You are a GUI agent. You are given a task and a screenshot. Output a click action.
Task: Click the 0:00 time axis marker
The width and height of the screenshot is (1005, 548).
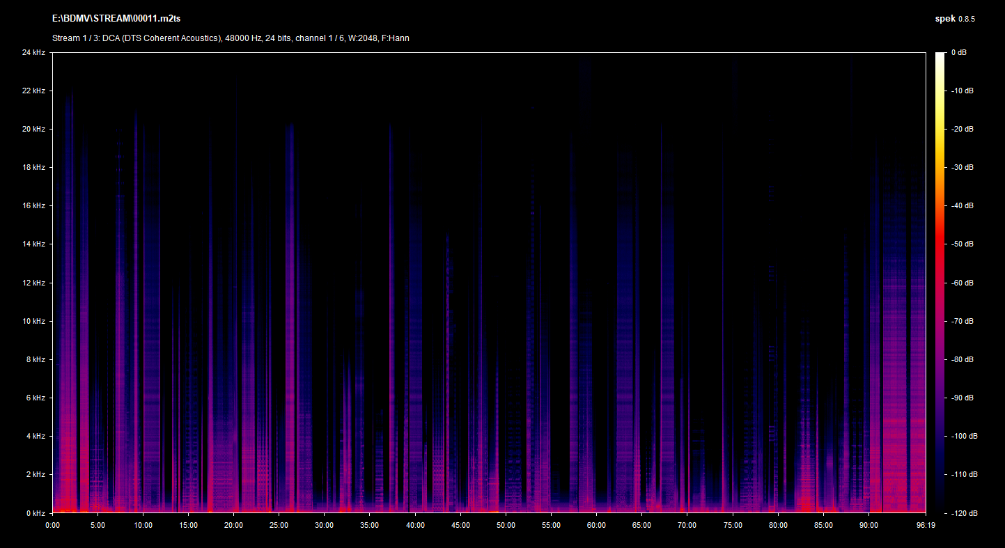tap(52, 526)
